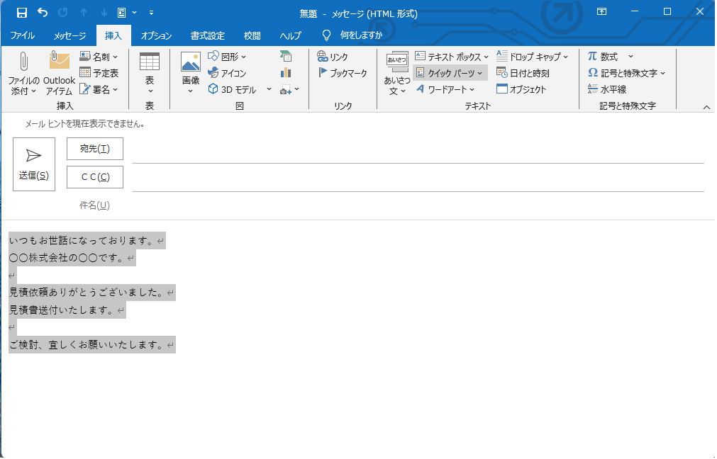Viewport: 717px width, 459px height.
Task: Collapse the ribbon with the chevron
Action: coord(706,107)
